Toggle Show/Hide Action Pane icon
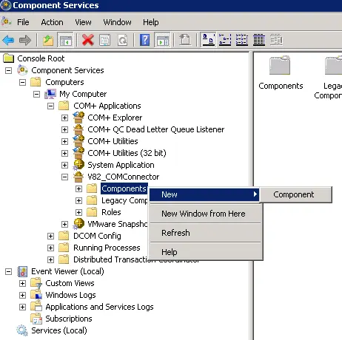This screenshot has width=342, height=340. 163,40
